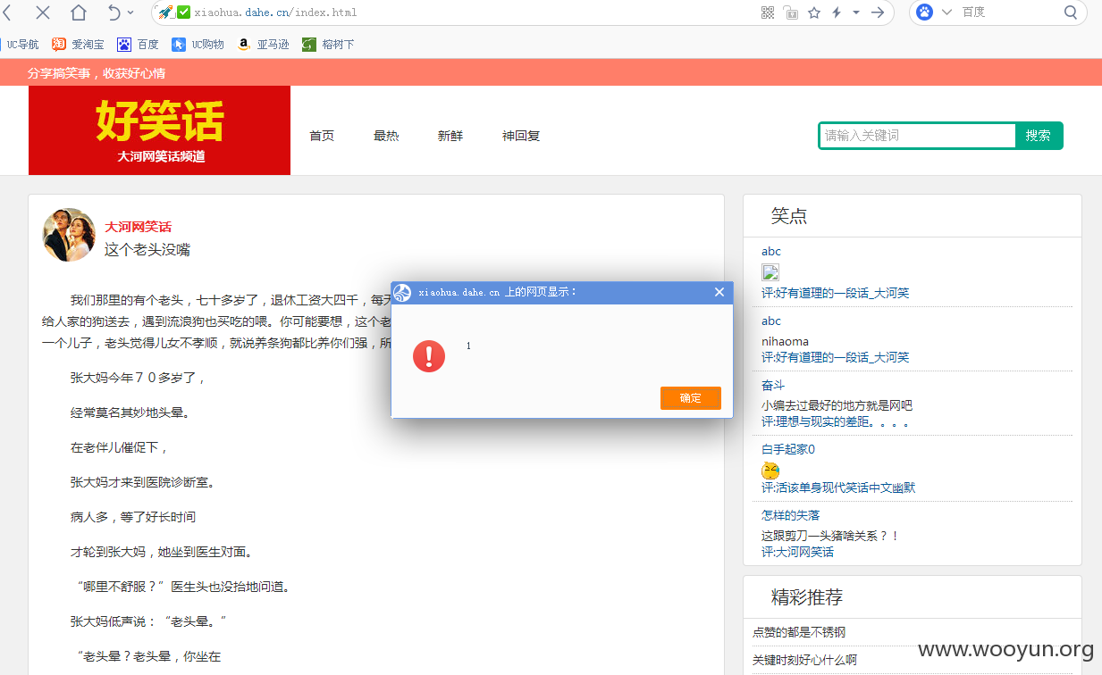Click the 白手起家0 commenter name
This screenshot has height=675, width=1102.
788,449
